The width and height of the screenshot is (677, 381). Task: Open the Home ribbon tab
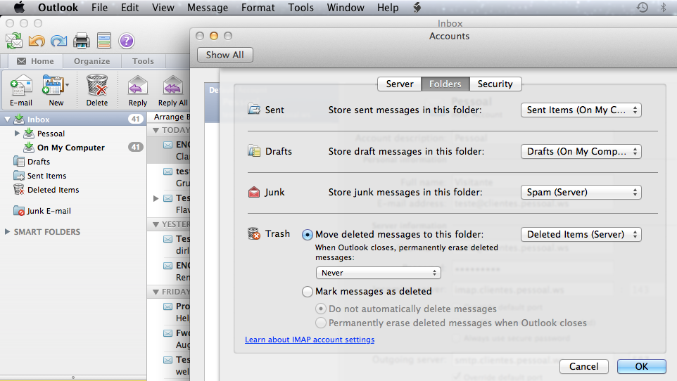point(35,61)
